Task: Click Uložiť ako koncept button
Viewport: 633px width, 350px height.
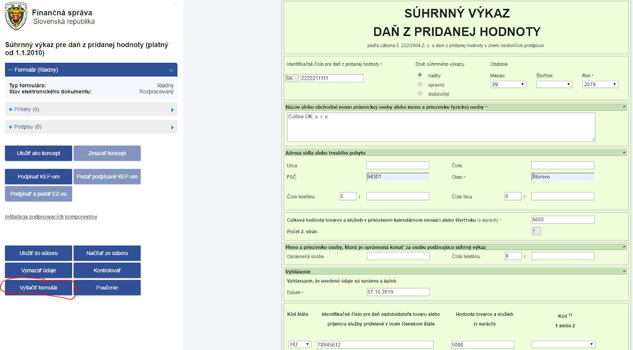Action: pos(38,153)
